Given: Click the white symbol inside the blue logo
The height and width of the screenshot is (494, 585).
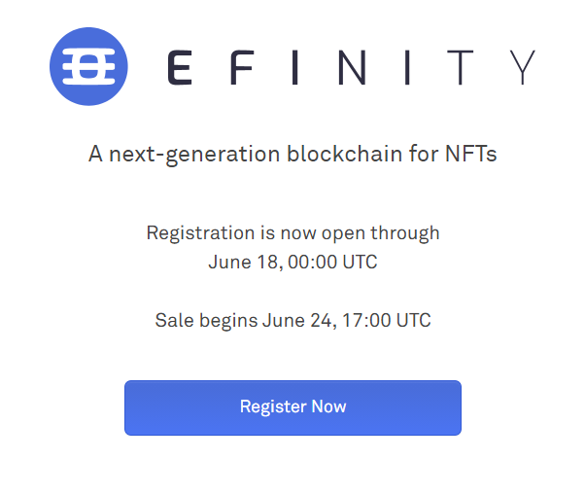Looking at the screenshot, I should point(88,66).
